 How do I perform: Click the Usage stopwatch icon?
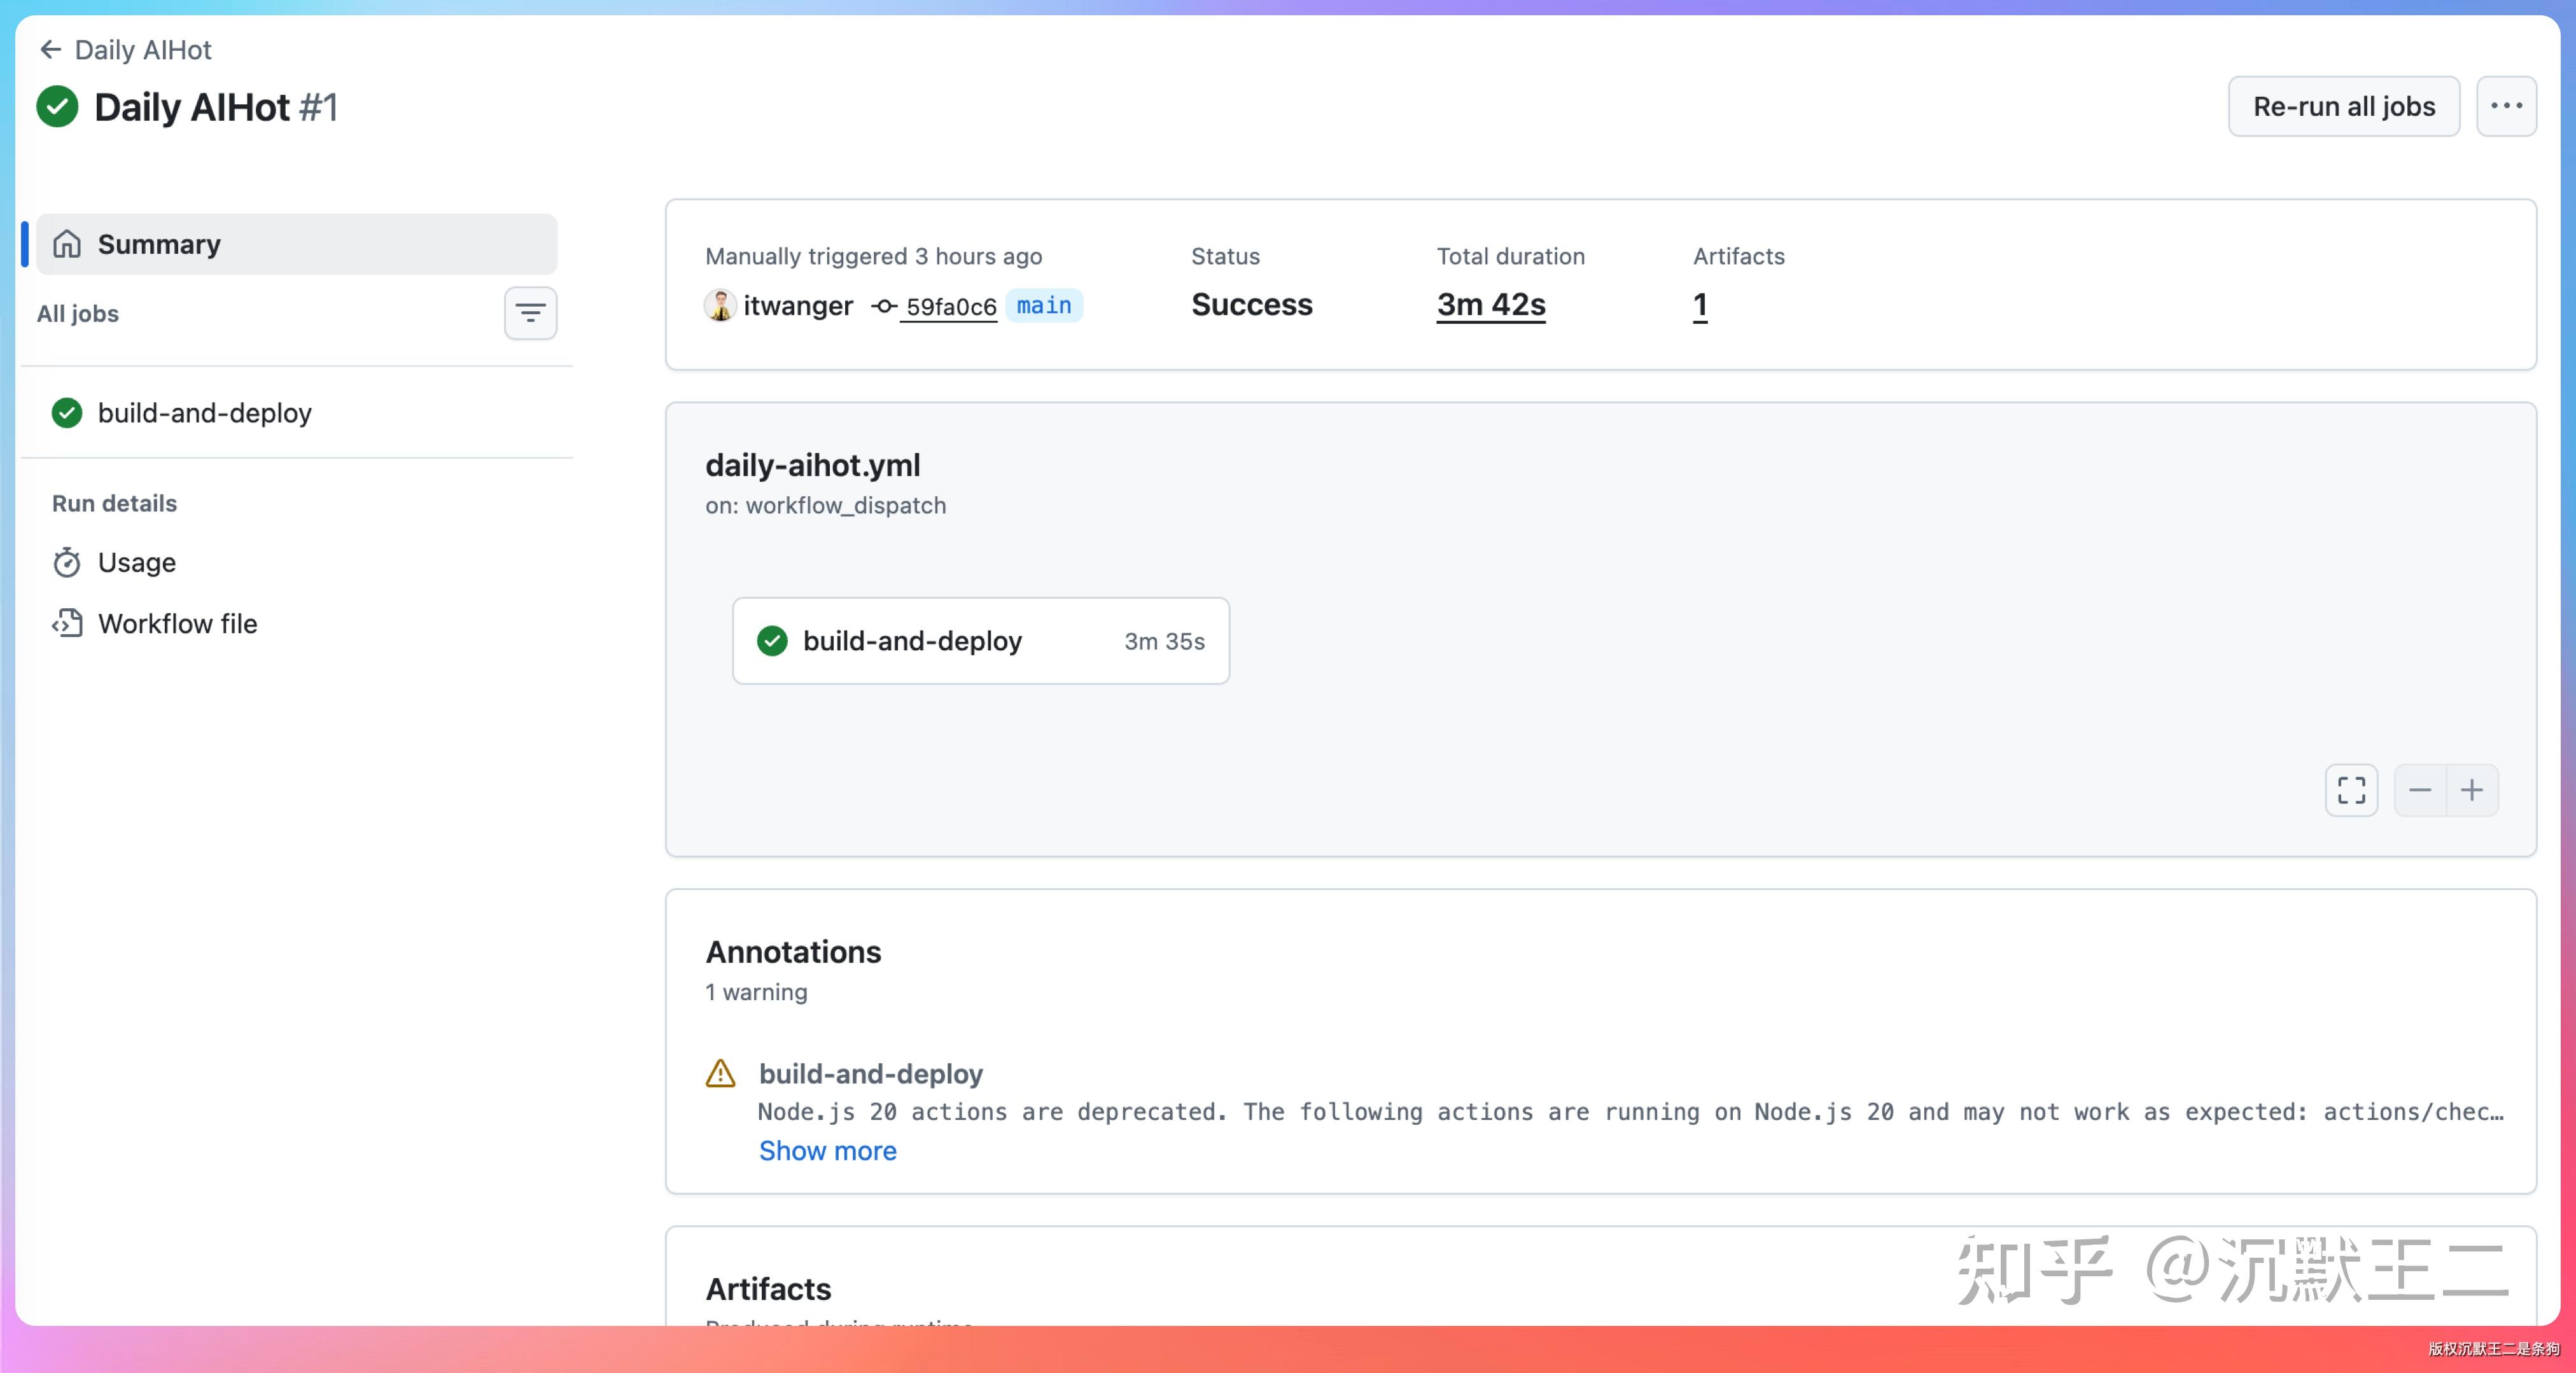point(67,562)
